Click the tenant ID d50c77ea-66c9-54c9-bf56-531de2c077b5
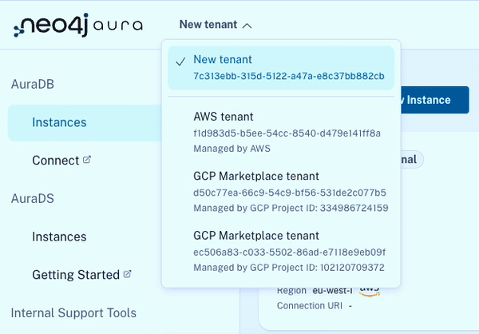Image resolution: width=479 pixels, height=334 pixels. (290, 193)
